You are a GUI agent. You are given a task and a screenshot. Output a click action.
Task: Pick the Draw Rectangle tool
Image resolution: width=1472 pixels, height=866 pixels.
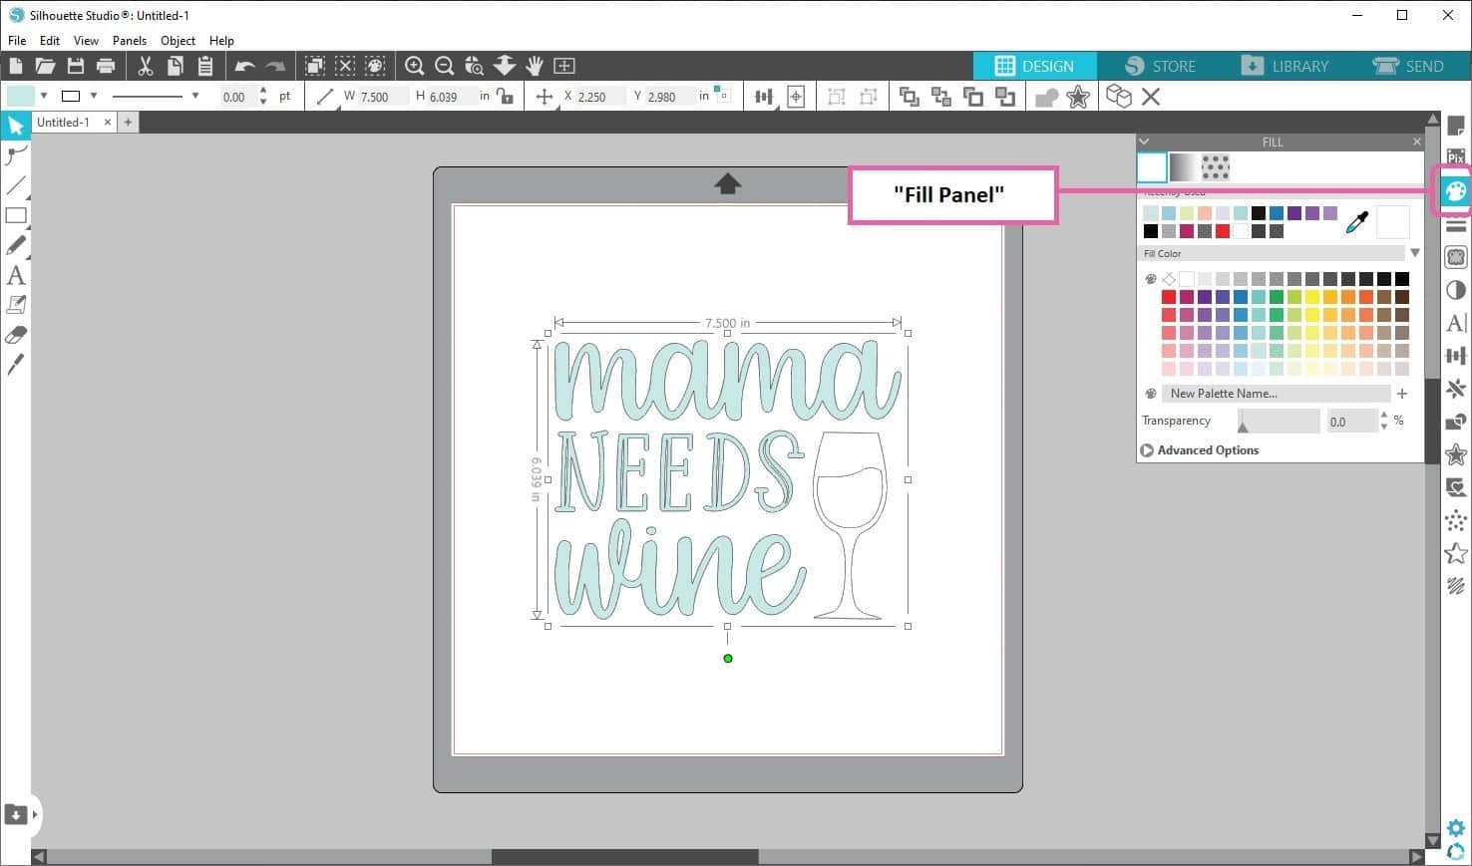[16, 215]
